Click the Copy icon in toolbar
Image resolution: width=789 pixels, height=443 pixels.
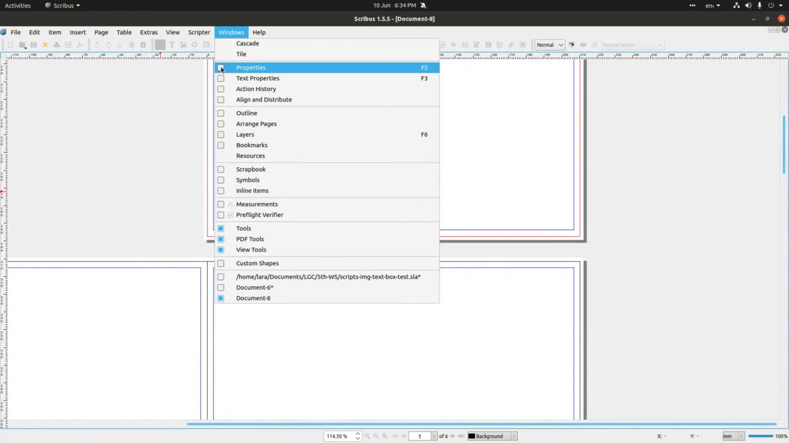click(x=131, y=45)
